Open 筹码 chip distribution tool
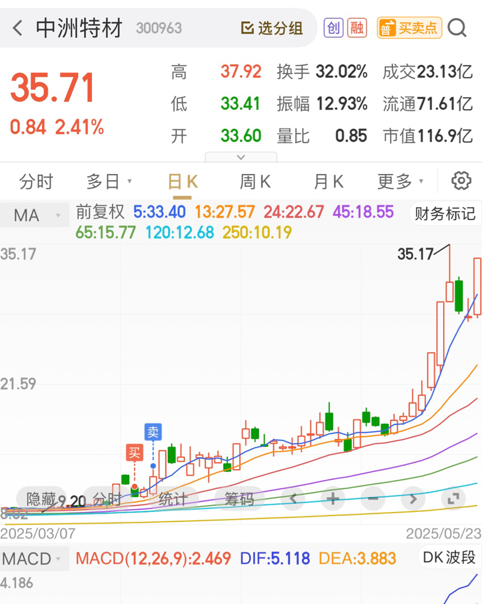Viewport: 482px width, 604px height. (x=239, y=499)
